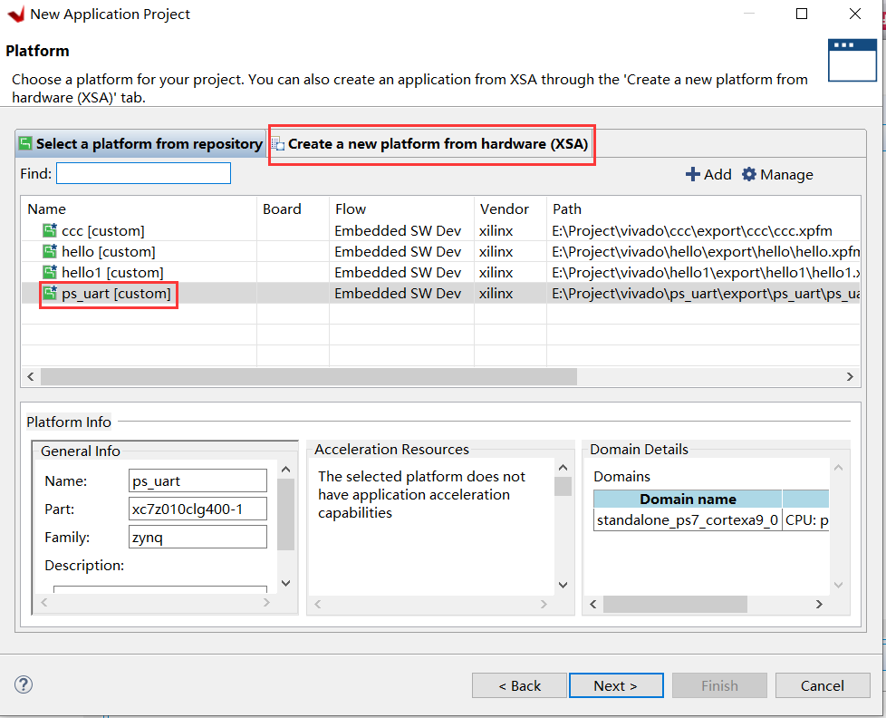Viewport: 886px width, 718px height.
Task: Click Domain Details horizontal scrollbar thumb
Action: [675, 604]
